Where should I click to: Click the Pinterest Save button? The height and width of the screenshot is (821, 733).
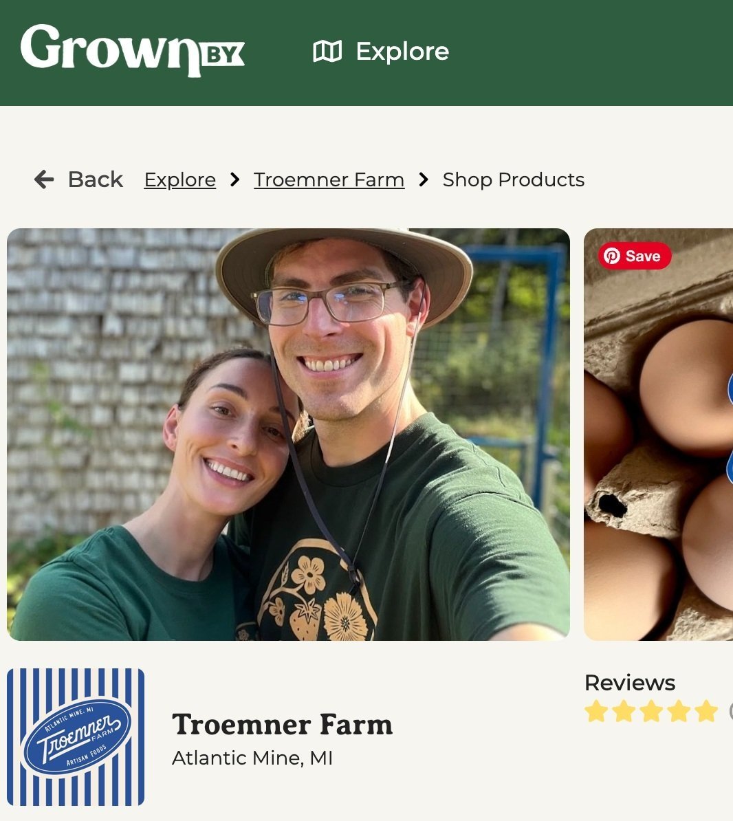click(x=635, y=256)
